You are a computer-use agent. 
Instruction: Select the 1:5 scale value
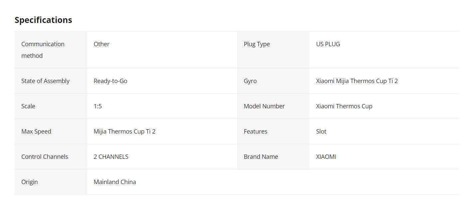pos(98,106)
